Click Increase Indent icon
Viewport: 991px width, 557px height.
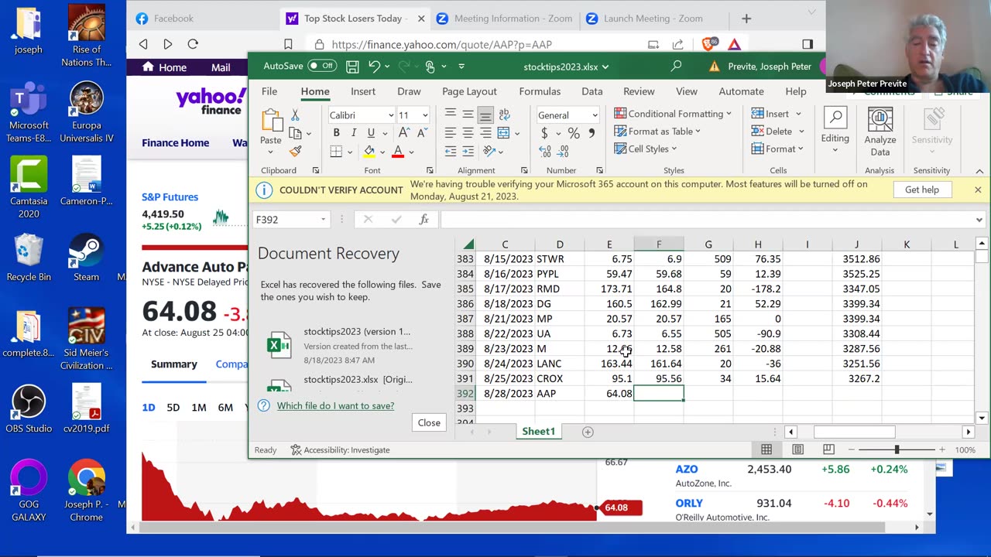(x=468, y=152)
